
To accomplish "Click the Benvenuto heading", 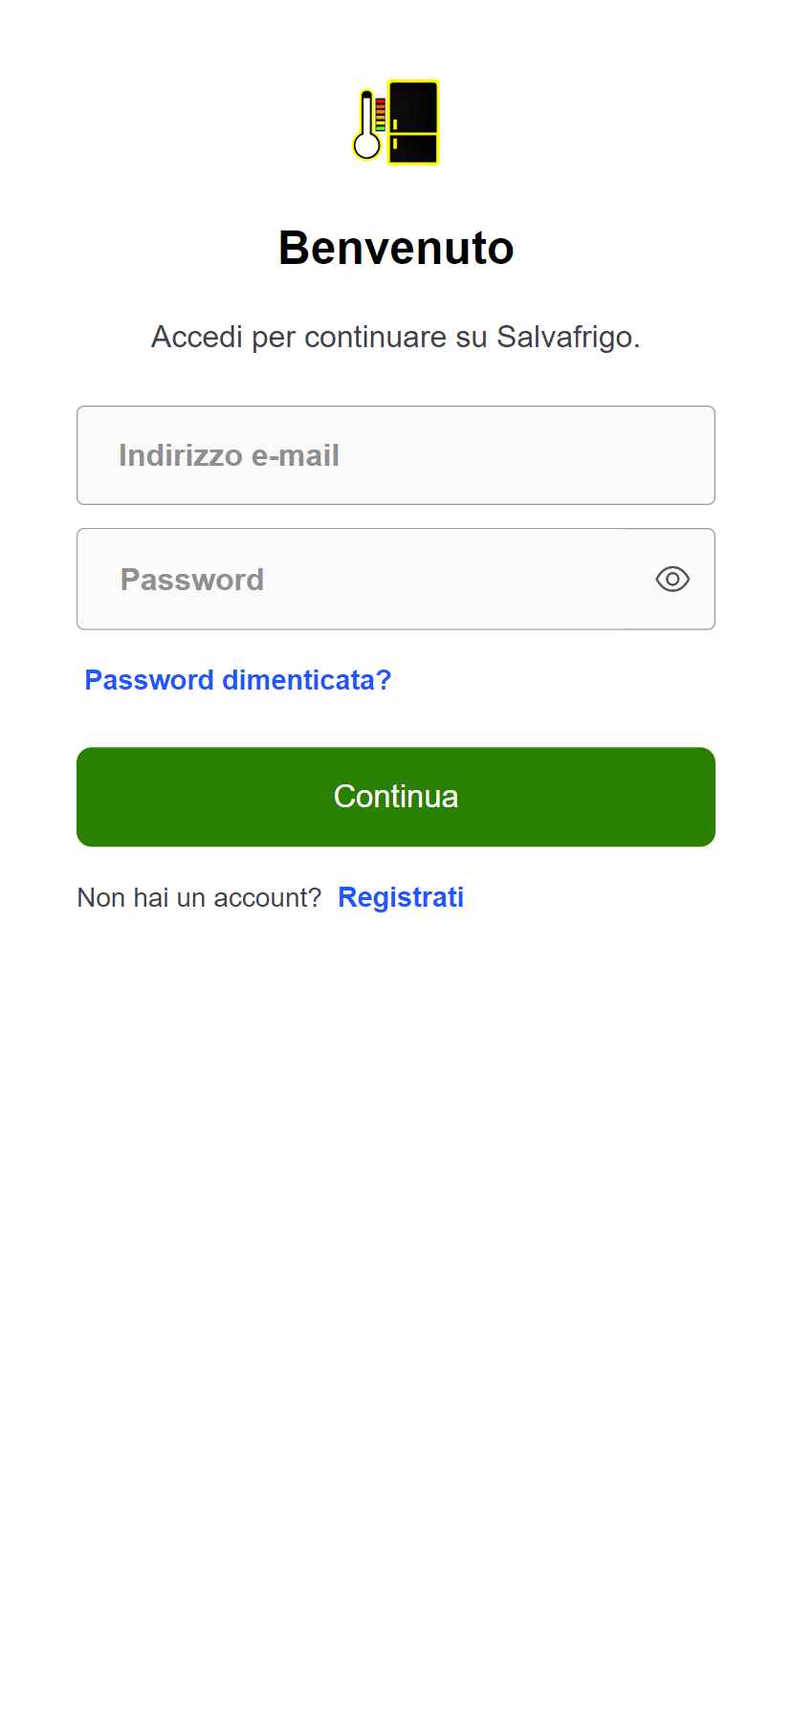I will [396, 248].
